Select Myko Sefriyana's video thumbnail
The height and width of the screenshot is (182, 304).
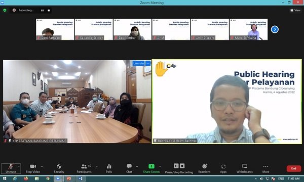[249, 29]
